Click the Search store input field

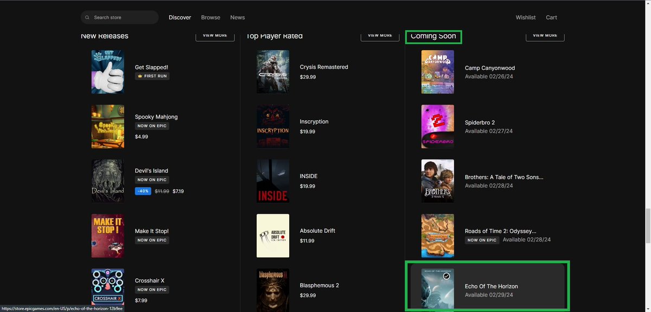tap(119, 17)
